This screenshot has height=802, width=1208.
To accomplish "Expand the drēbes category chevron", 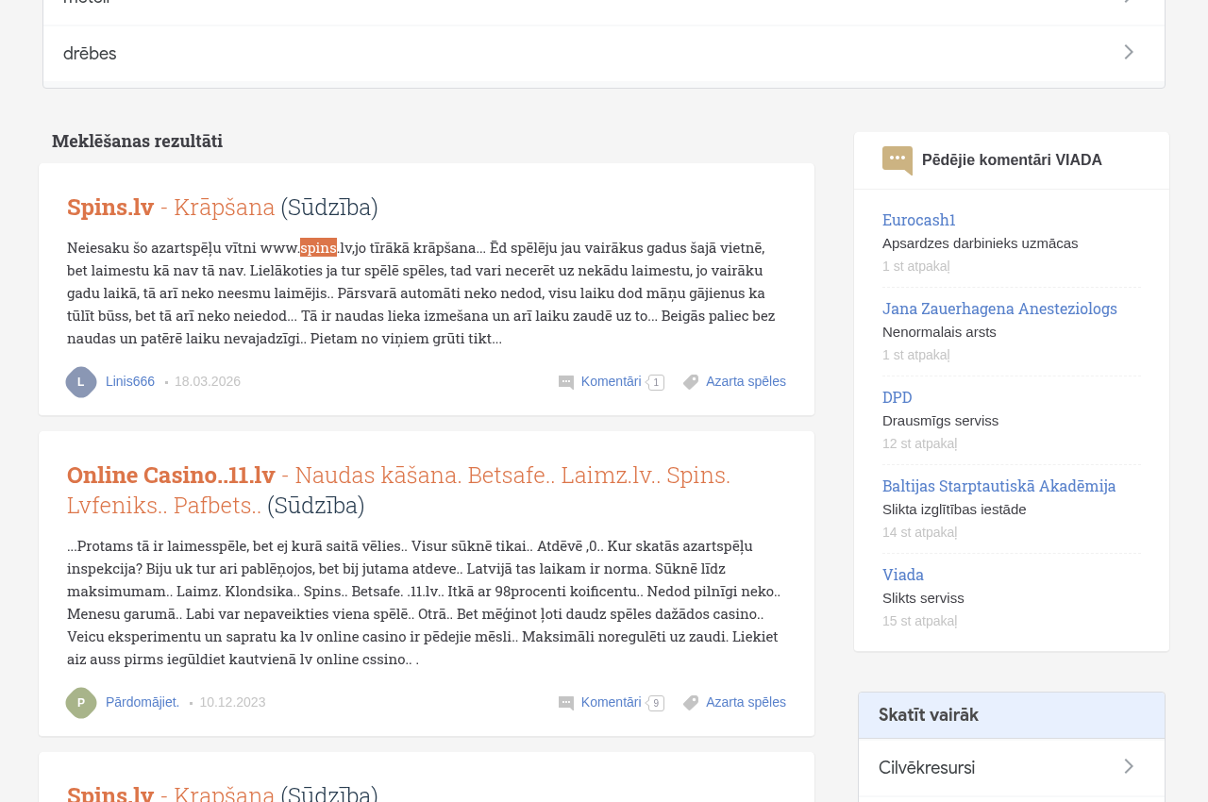I will tap(1129, 53).
